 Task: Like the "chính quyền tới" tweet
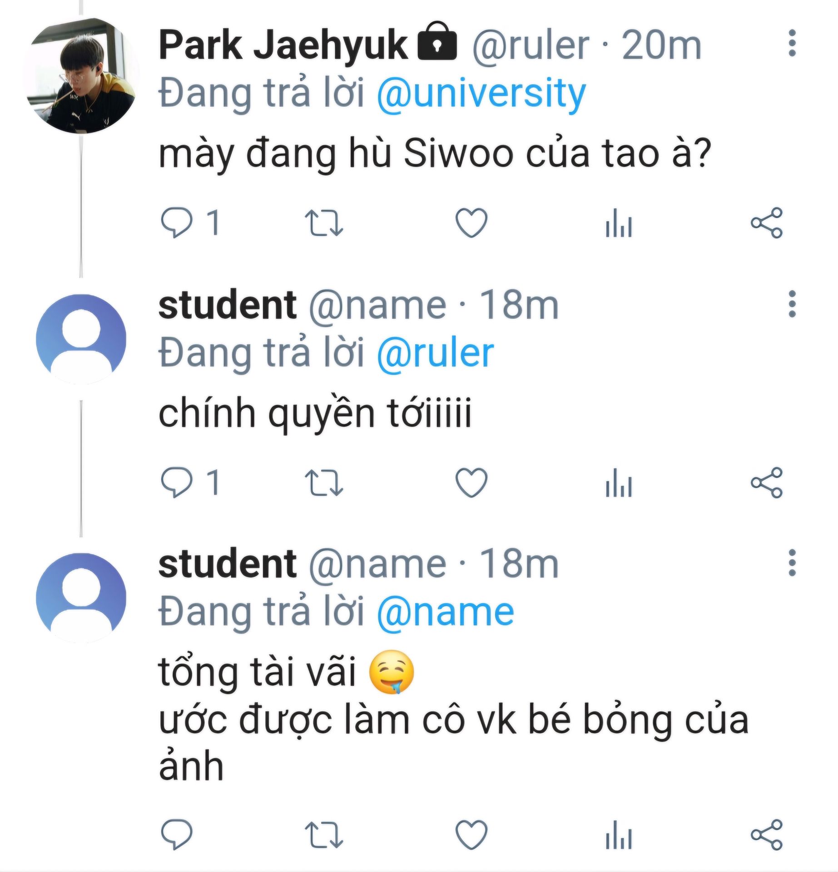pyautogui.click(x=471, y=482)
